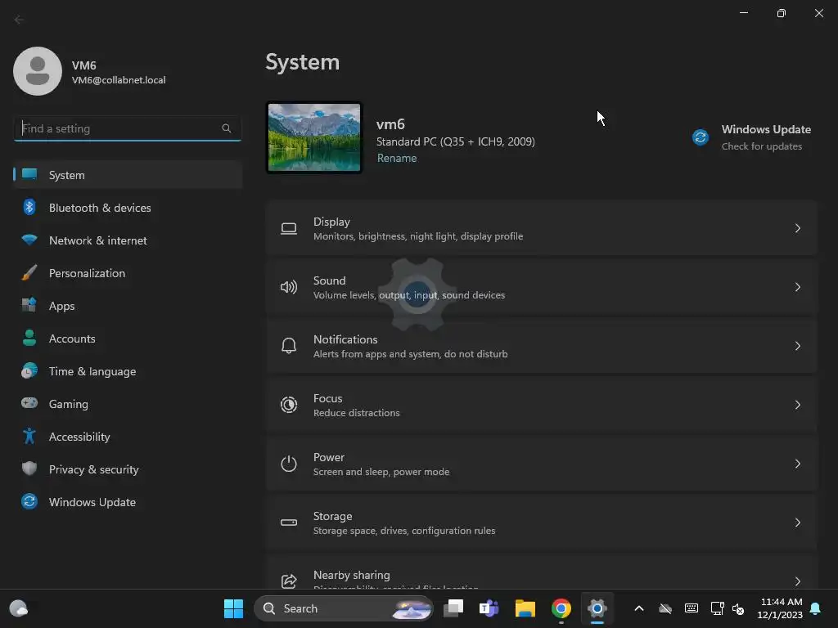The width and height of the screenshot is (838, 628).
Task: Click the muted volume tray icon
Action: click(x=739, y=608)
